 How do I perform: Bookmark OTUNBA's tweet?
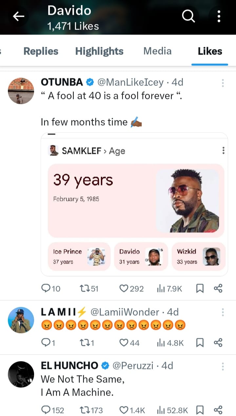(x=200, y=288)
